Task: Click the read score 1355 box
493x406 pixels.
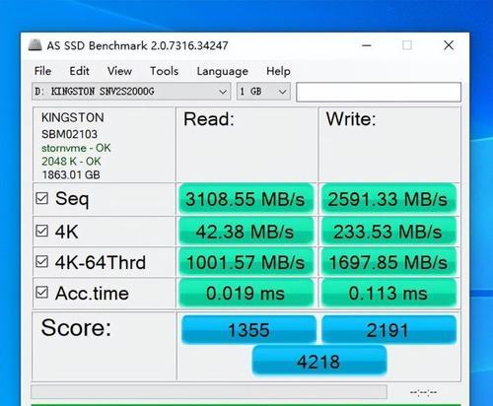Action: [248, 329]
